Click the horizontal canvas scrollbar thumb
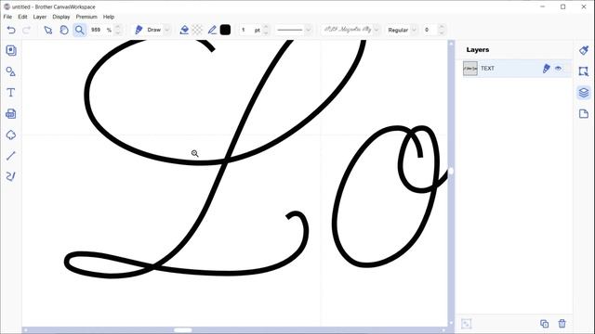This screenshot has width=595, height=334. [x=183, y=330]
